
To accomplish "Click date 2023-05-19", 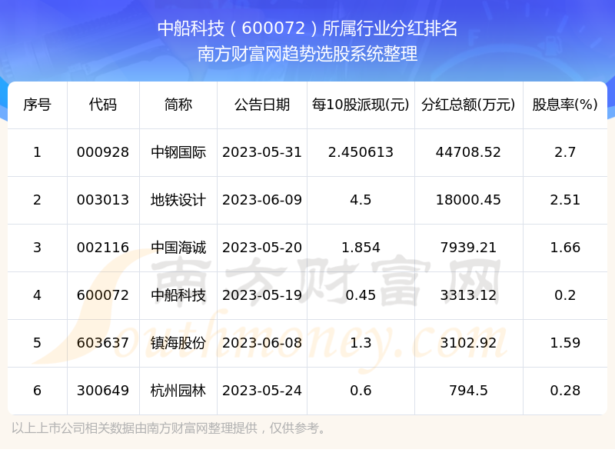I will point(262,295).
